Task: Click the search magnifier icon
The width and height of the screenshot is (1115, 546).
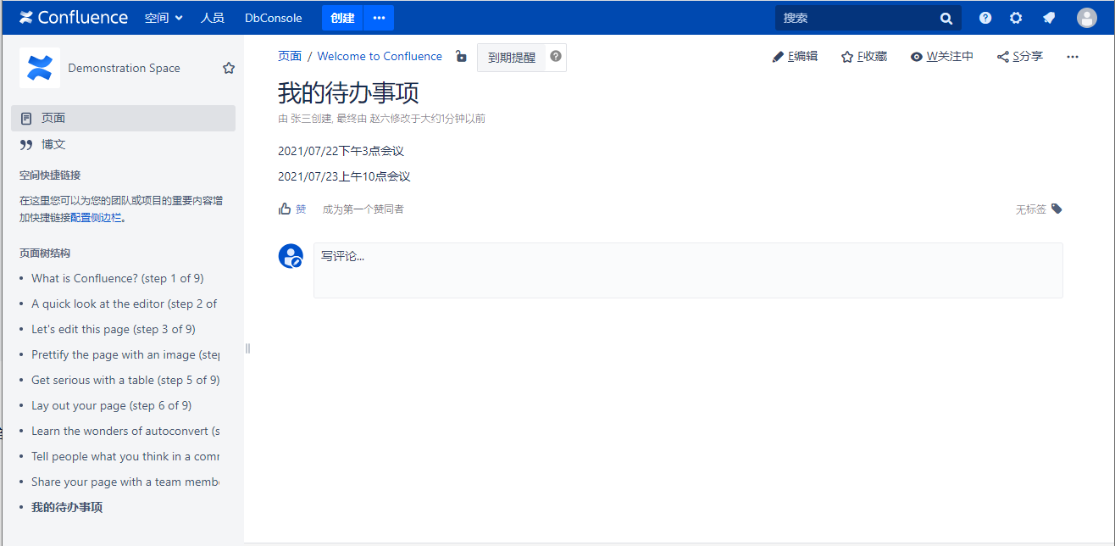Action: click(x=946, y=19)
